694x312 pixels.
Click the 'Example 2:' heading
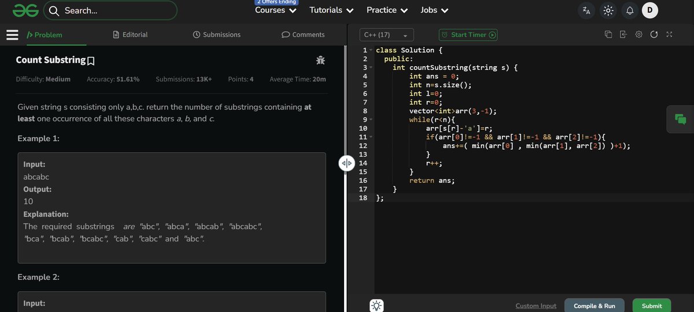pos(39,277)
